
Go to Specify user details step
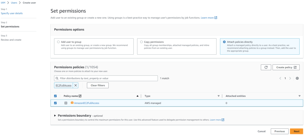point(12,13)
